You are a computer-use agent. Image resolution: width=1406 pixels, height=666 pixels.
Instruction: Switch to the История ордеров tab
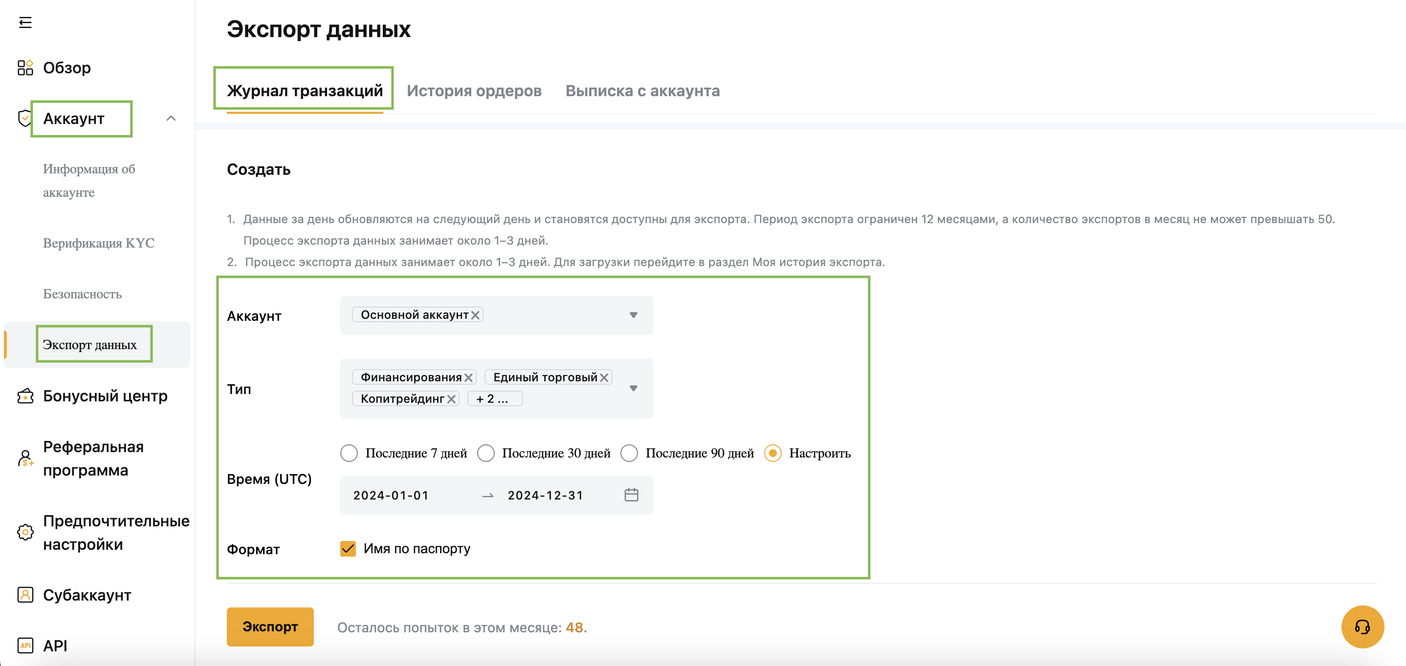[474, 90]
